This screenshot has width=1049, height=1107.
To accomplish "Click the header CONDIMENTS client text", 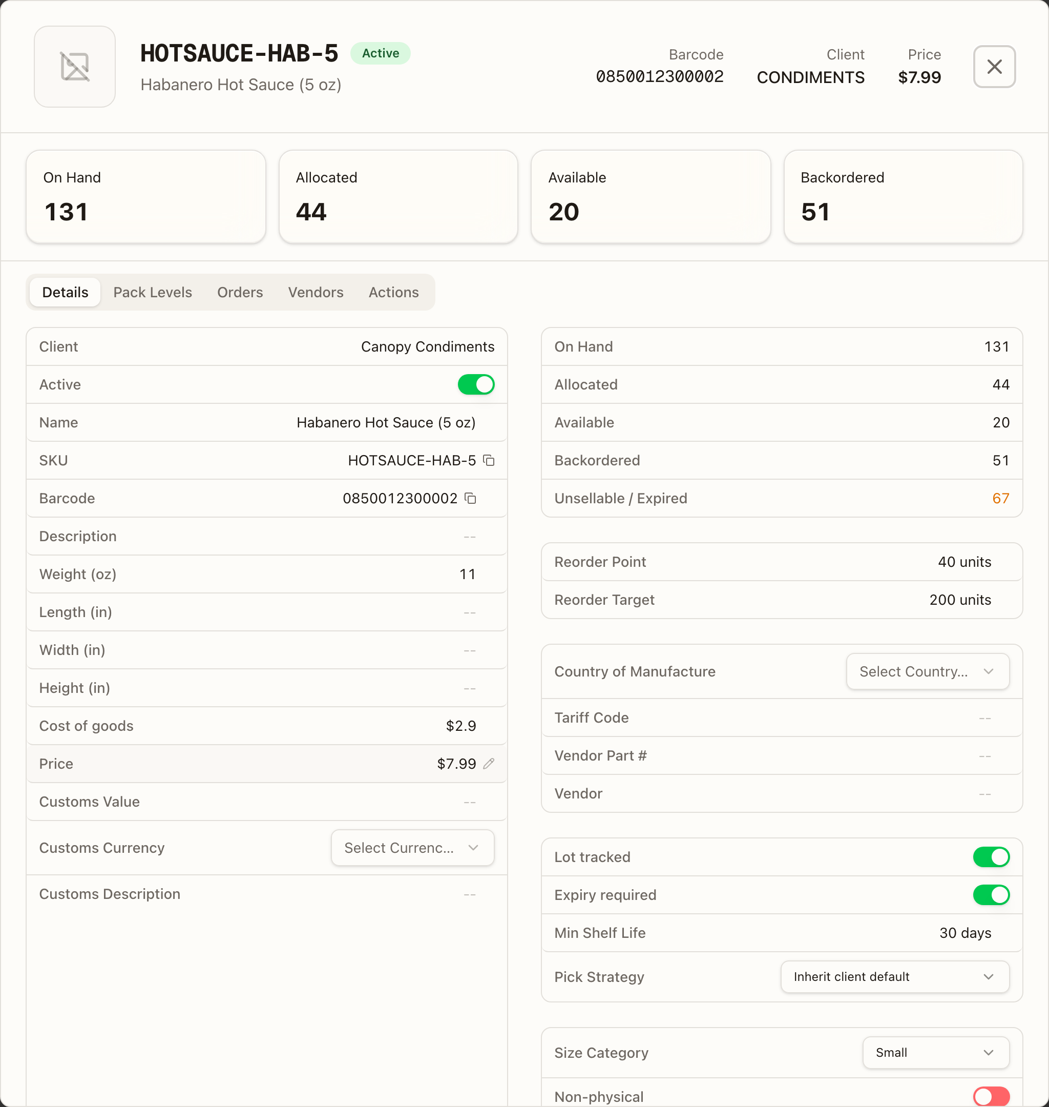I will 810,77.
